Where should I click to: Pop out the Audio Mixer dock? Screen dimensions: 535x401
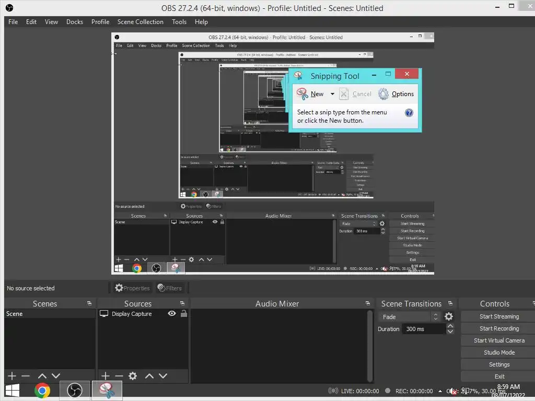pos(367,303)
